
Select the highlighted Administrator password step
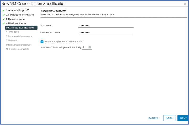[x=21, y=27]
